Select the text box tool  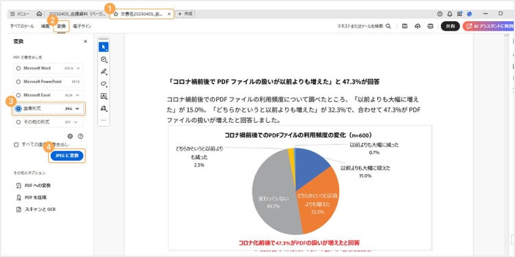(104, 96)
